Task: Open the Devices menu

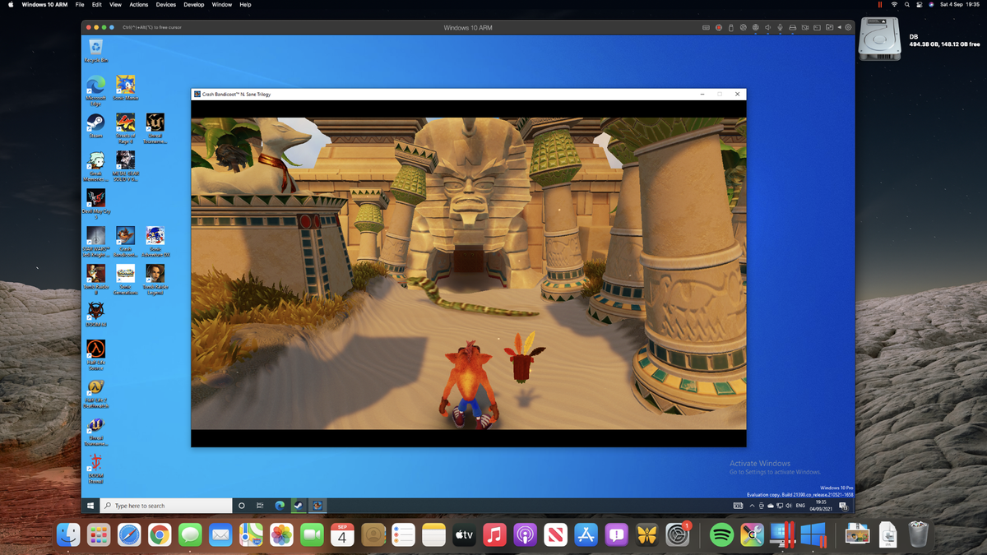Action: [x=166, y=4]
